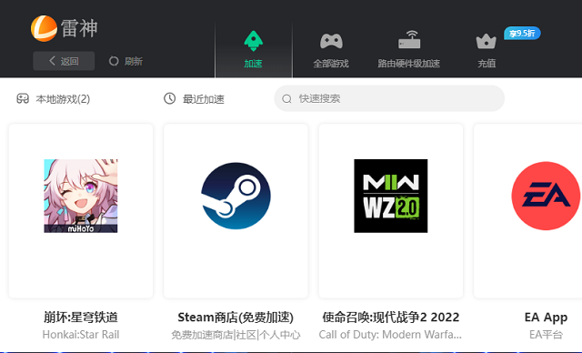The height and width of the screenshot is (353, 582).
Task: Click the Honkai:Star Rail subtitle
Action: pos(81,335)
